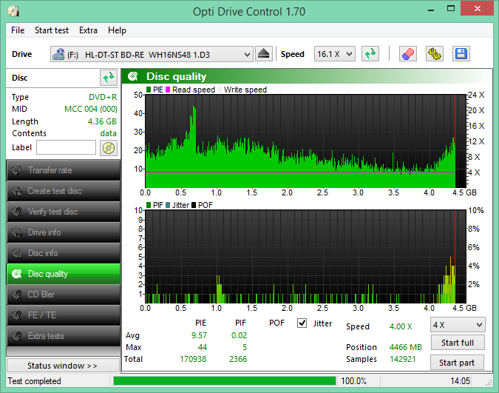Screen dimensions: 499x393
Task: Click the PIE average value '9.57'
Action: 199,335
